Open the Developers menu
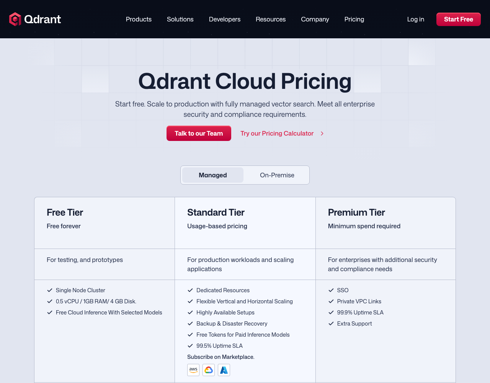The image size is (490, 383). [225, 19]
